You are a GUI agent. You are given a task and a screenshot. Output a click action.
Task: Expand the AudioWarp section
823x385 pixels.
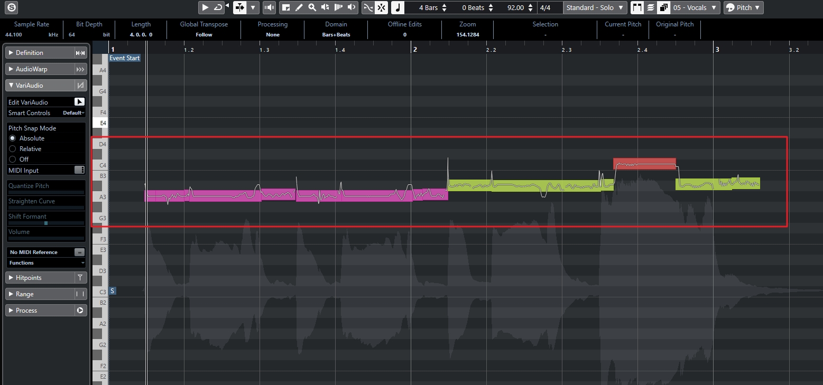[x=40, y=69]
